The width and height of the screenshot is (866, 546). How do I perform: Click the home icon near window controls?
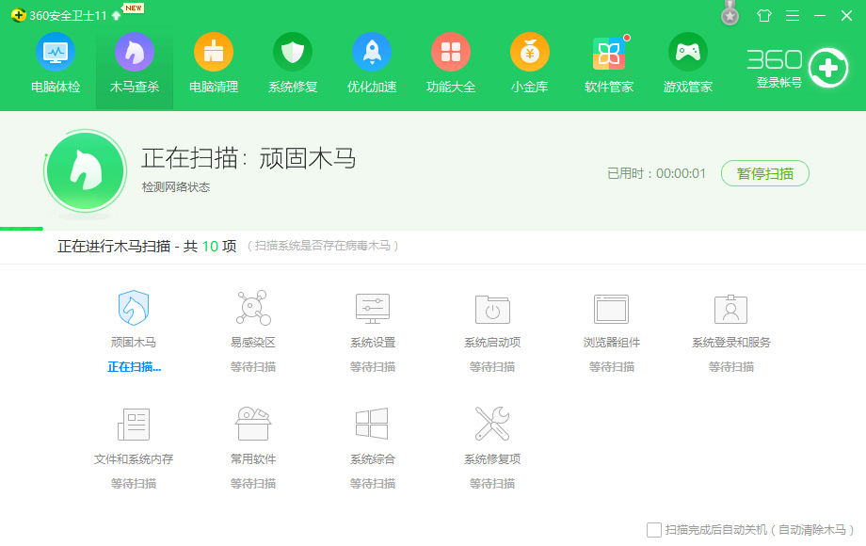coord(764,15)
